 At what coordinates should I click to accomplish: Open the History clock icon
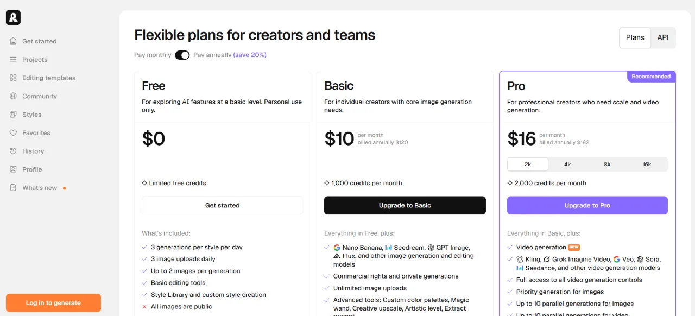13,151
